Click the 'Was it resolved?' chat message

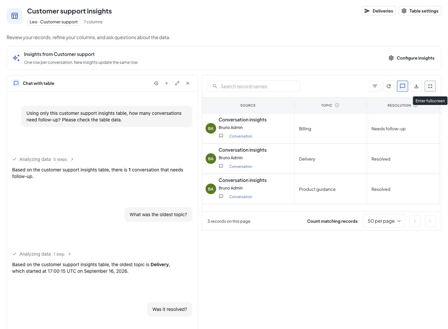pyautogui.click(x=170, y=309)
